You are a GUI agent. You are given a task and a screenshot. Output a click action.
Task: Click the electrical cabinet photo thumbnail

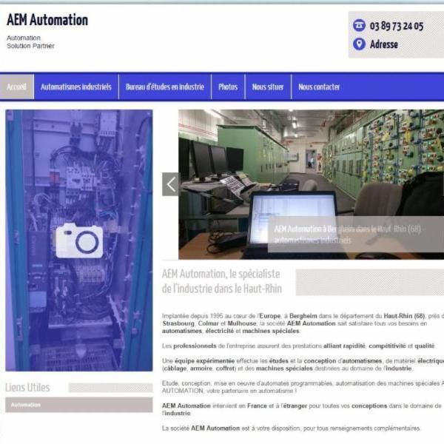tap(78, 240)
